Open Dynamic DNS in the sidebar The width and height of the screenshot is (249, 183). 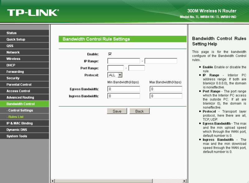point(25,130)
